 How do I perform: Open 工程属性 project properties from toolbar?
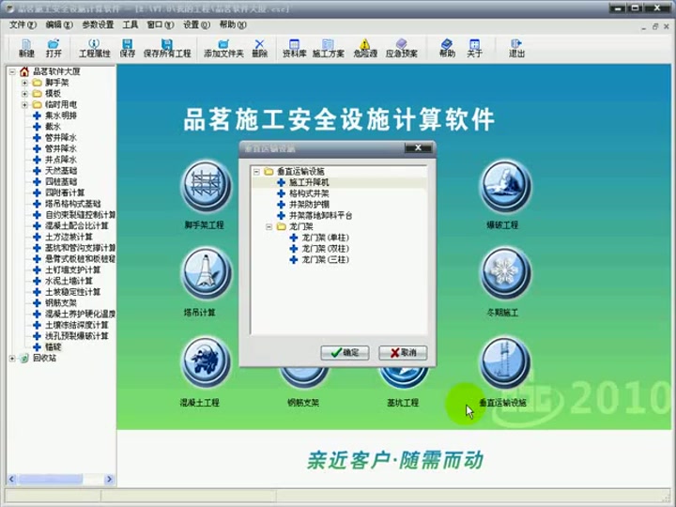(93, 47)
